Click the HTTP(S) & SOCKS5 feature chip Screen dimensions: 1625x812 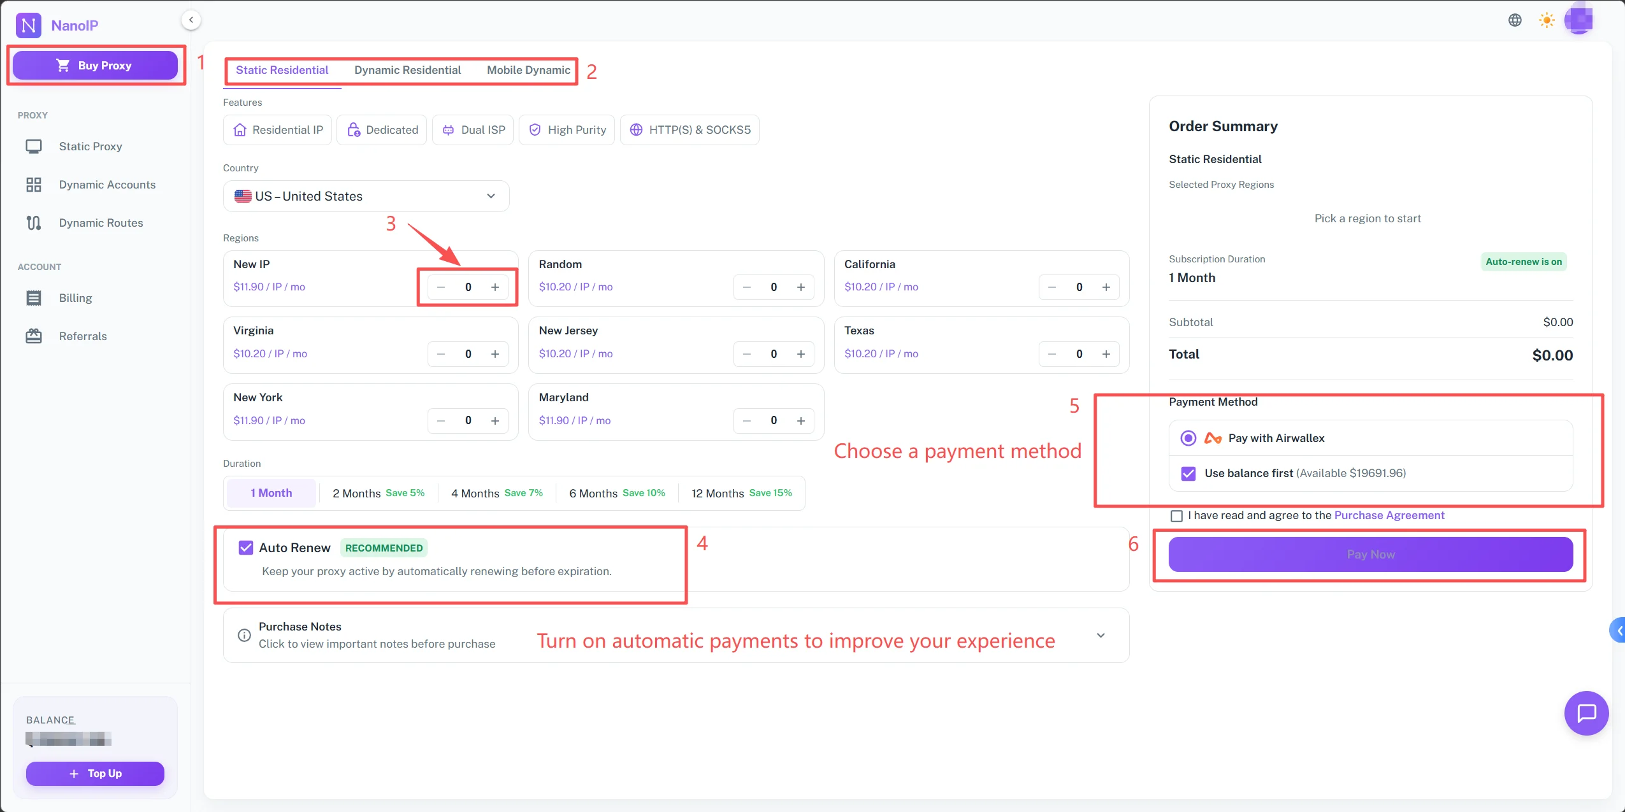click(690, 130)
